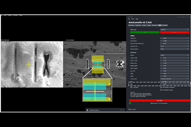Open the File menu in AutoLamella panel
This screenshot has height=127, width=191.
tap(129, 19)
